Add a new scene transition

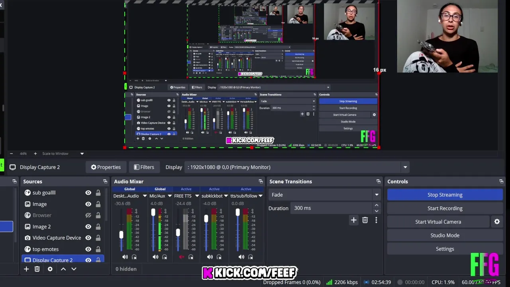point(353,220)
